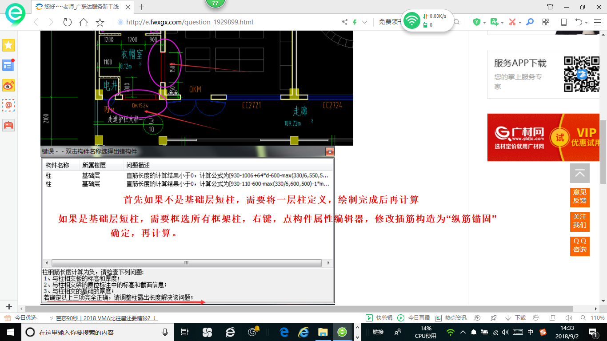Go to the browser home page

84,22
